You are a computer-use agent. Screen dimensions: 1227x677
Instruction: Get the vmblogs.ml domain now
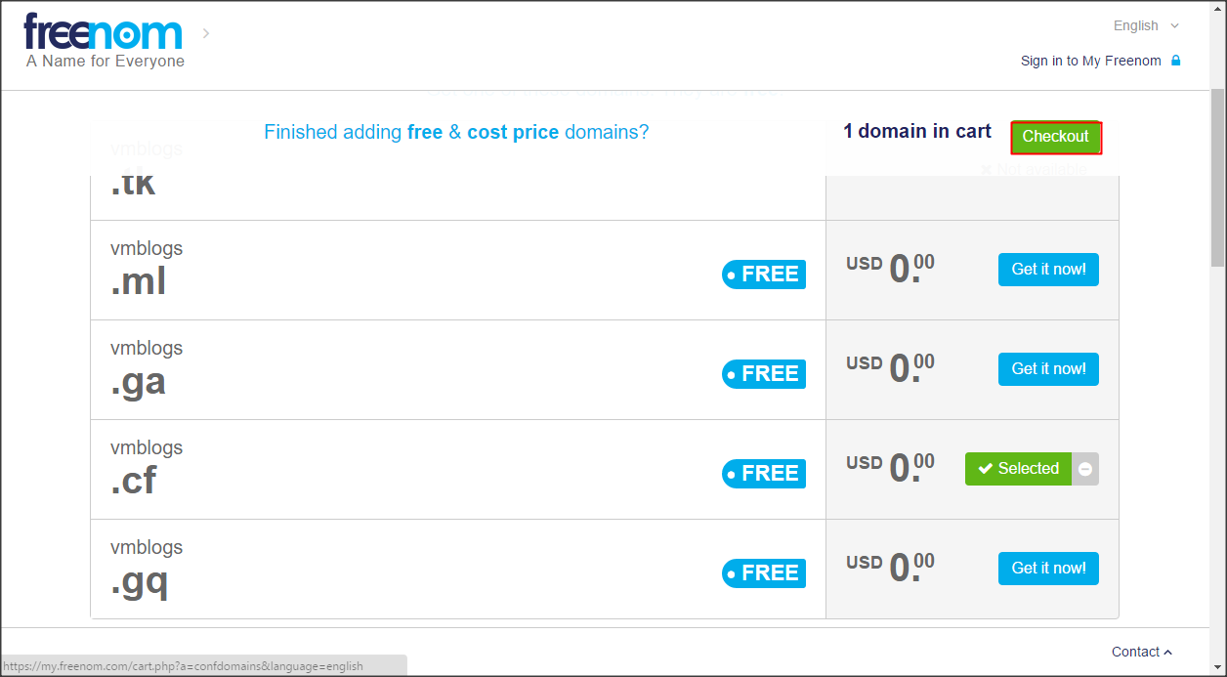[x=1048, y=270]
